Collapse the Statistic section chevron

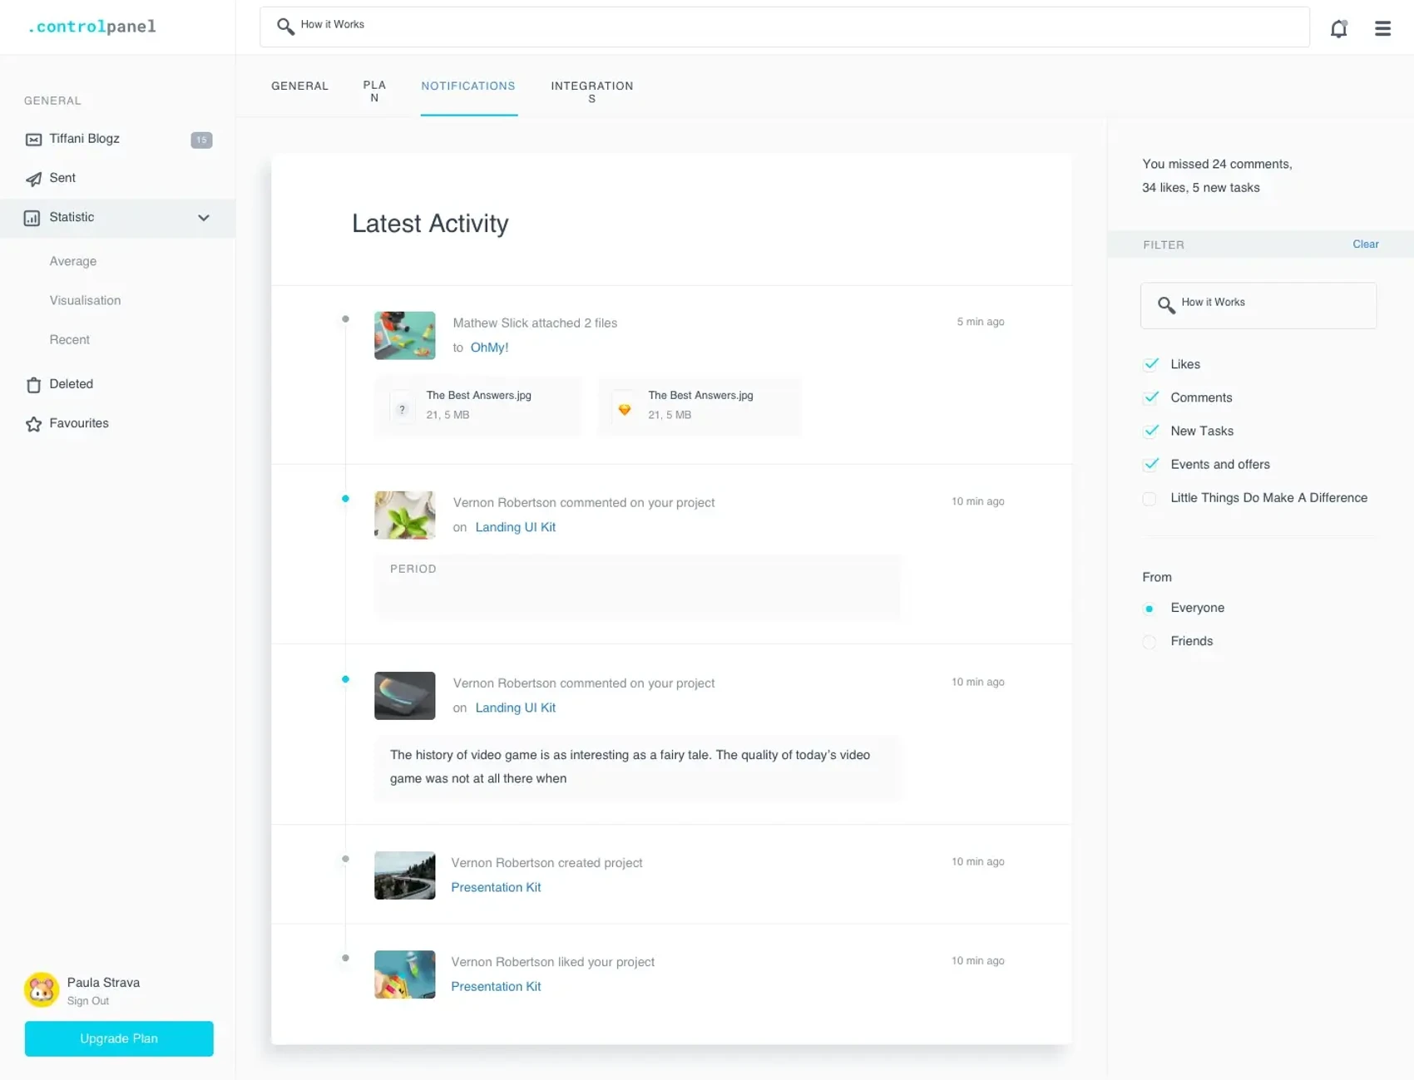point(204,218)
